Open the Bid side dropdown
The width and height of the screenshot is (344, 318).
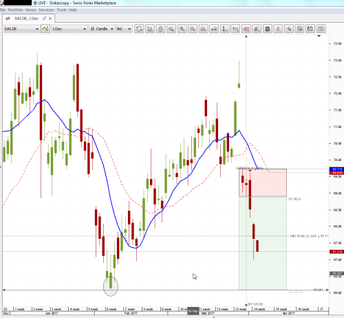tap(124, 29)
